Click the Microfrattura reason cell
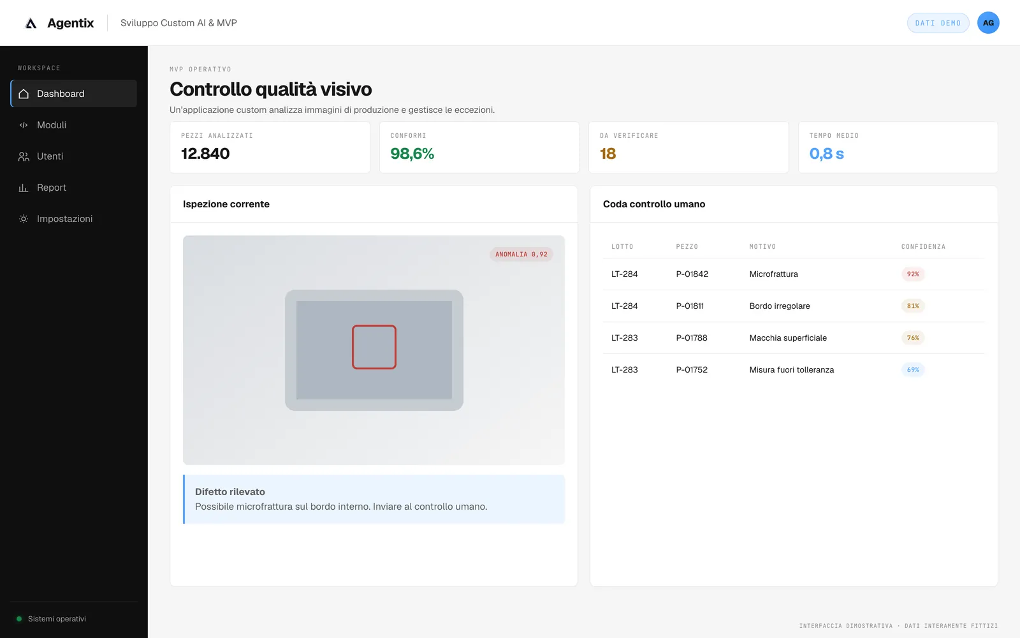1020x638 pixels. click(773, 274)
